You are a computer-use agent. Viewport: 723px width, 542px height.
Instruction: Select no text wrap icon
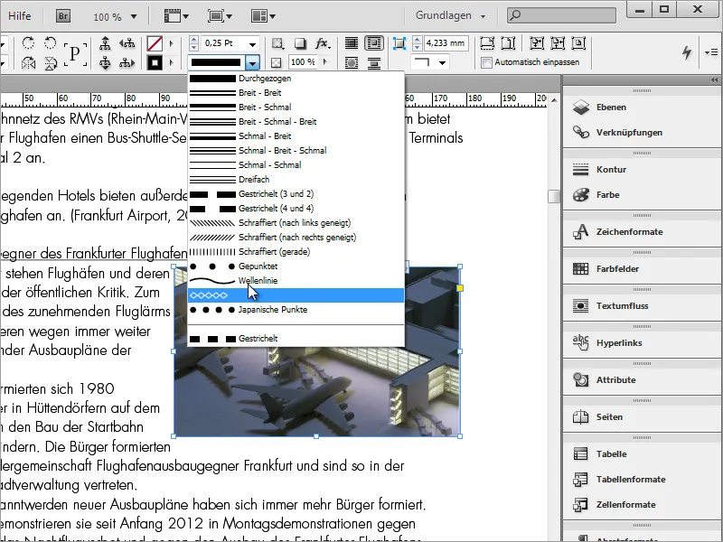[352, 43]
